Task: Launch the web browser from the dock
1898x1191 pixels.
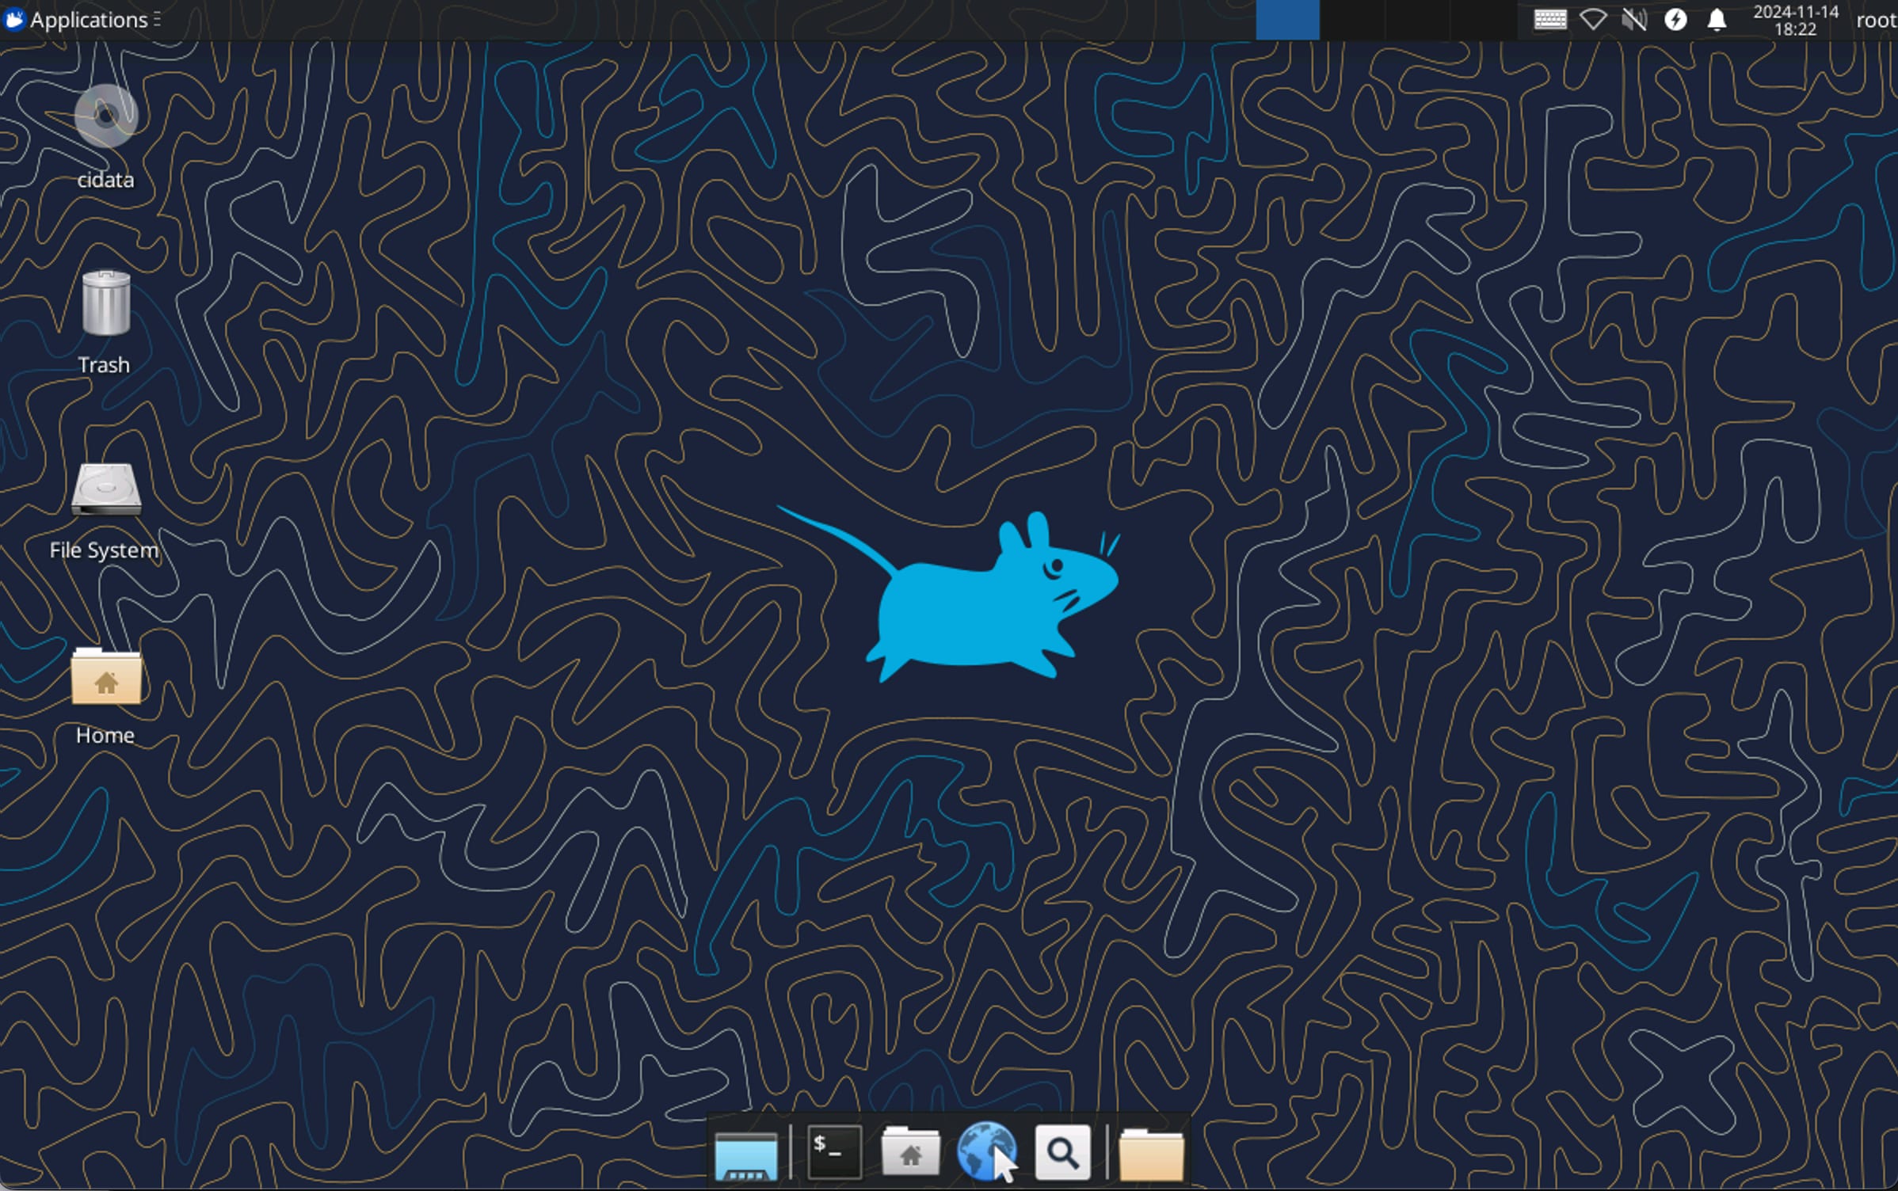Action: pyautogui.click(x=987, y=1153)
